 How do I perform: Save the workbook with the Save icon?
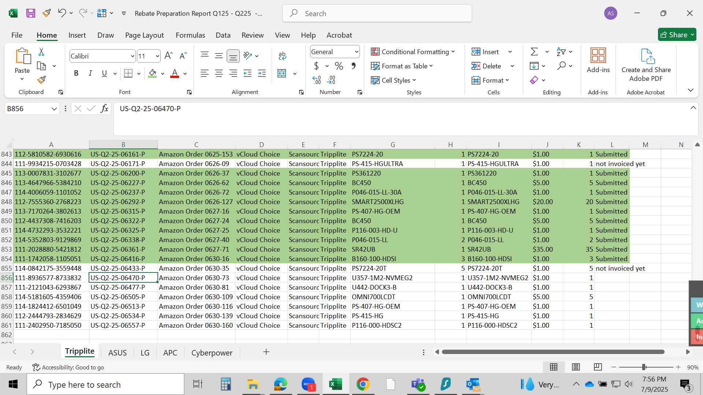coord(31,14)
